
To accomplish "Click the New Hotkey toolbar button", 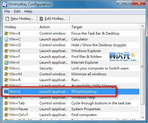I will click(19, 19).
